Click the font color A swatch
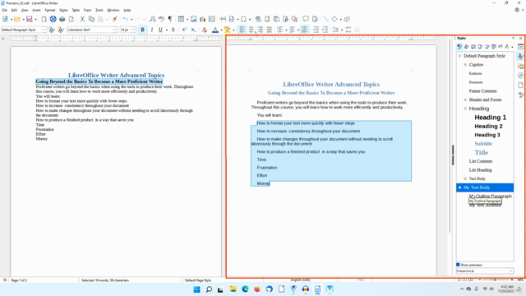526x296 pixels. click(x=215, y=30)
